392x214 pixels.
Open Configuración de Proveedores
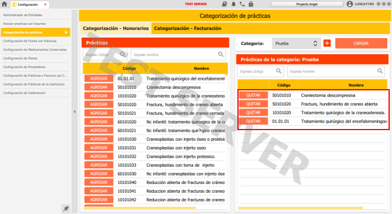[35, 67]
